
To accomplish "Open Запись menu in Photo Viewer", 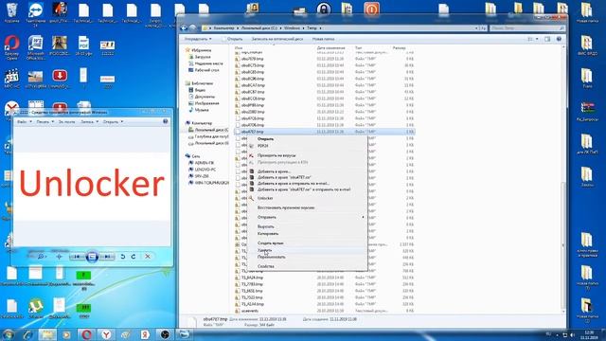I will pyautogui.click(x=89, y=122).
